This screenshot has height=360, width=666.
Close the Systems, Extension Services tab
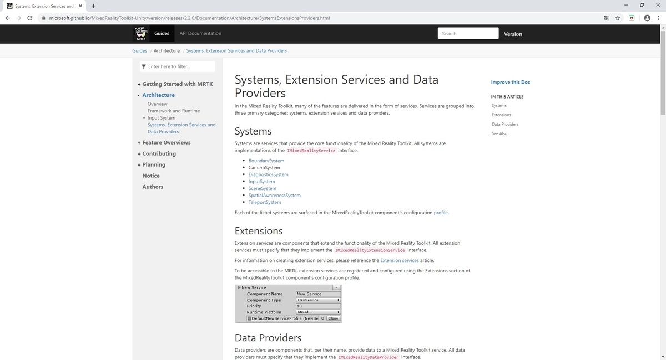click(80, 6)
